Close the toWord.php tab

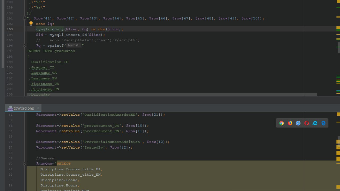[x=38, y=108]
